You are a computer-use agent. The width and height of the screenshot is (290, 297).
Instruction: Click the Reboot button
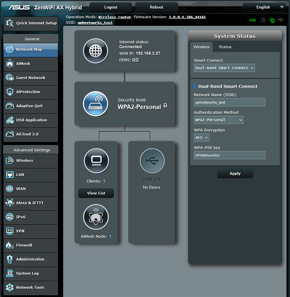(156, 7)
